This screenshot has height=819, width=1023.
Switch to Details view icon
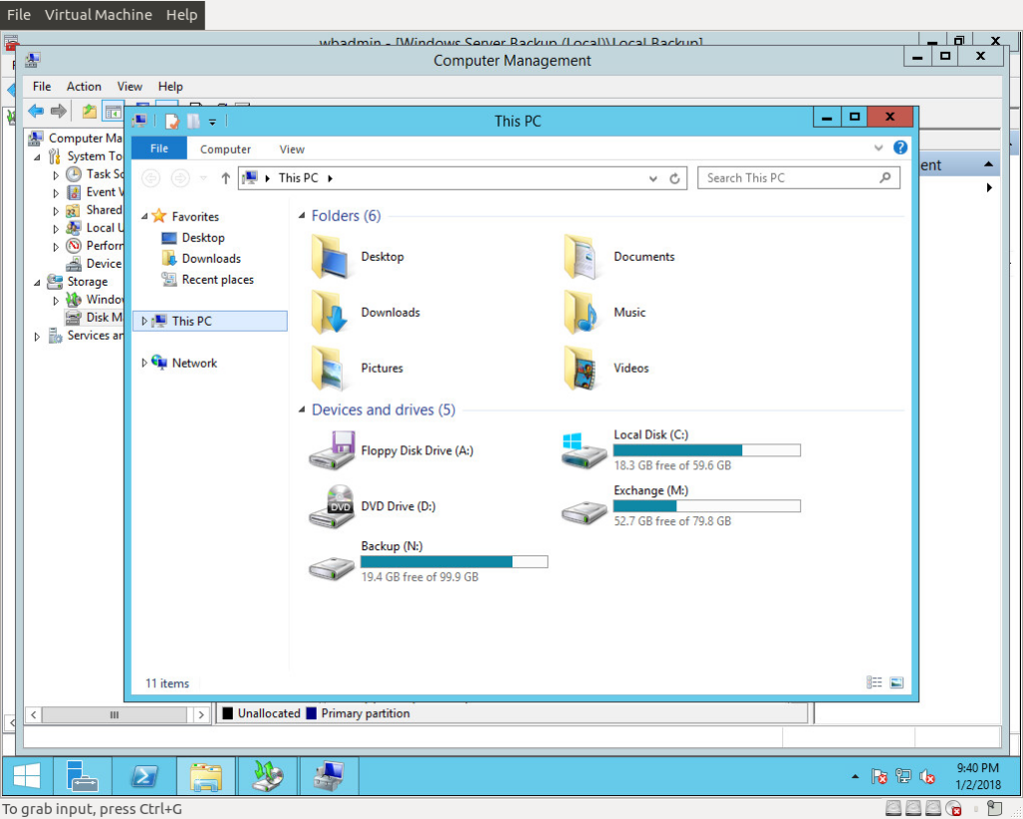874,683
